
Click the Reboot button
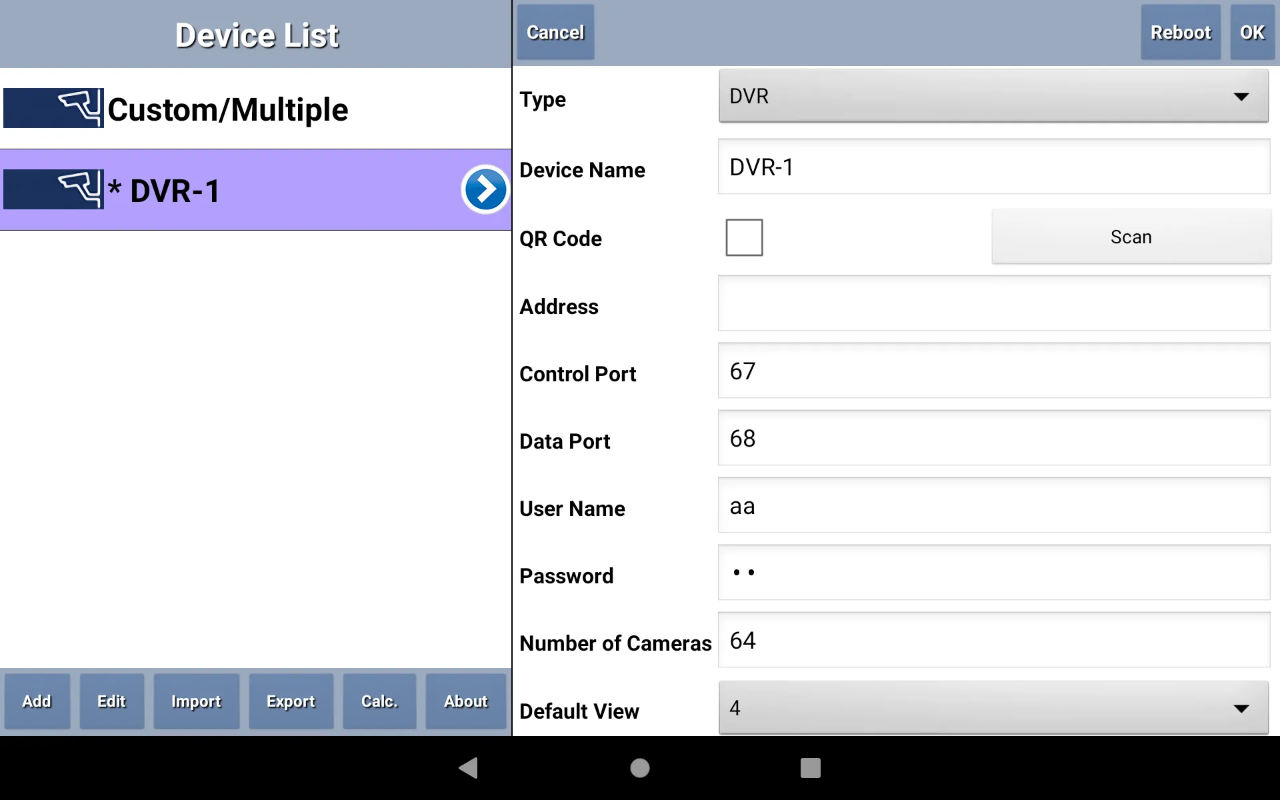pyautogui.click(x=1179, y=32)
